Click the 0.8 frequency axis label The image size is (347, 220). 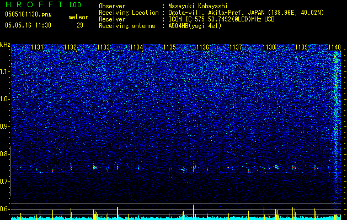click(4, 154)
